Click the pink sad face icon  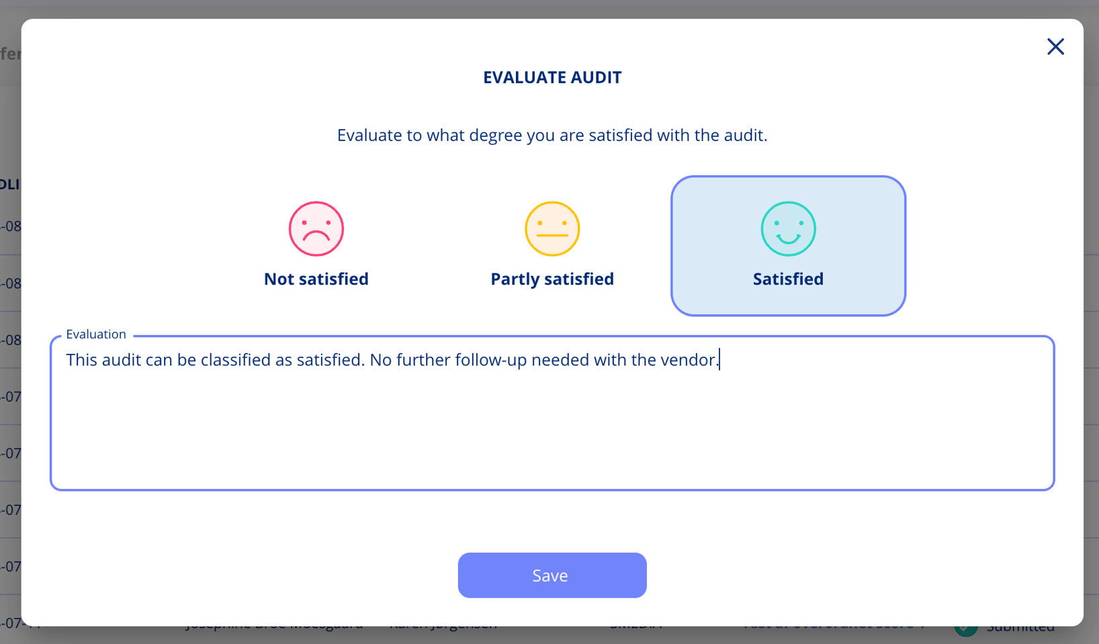316,229
